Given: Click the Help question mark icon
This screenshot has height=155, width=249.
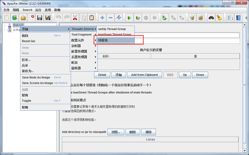Looking at the screenshot, I should point(238,18).
